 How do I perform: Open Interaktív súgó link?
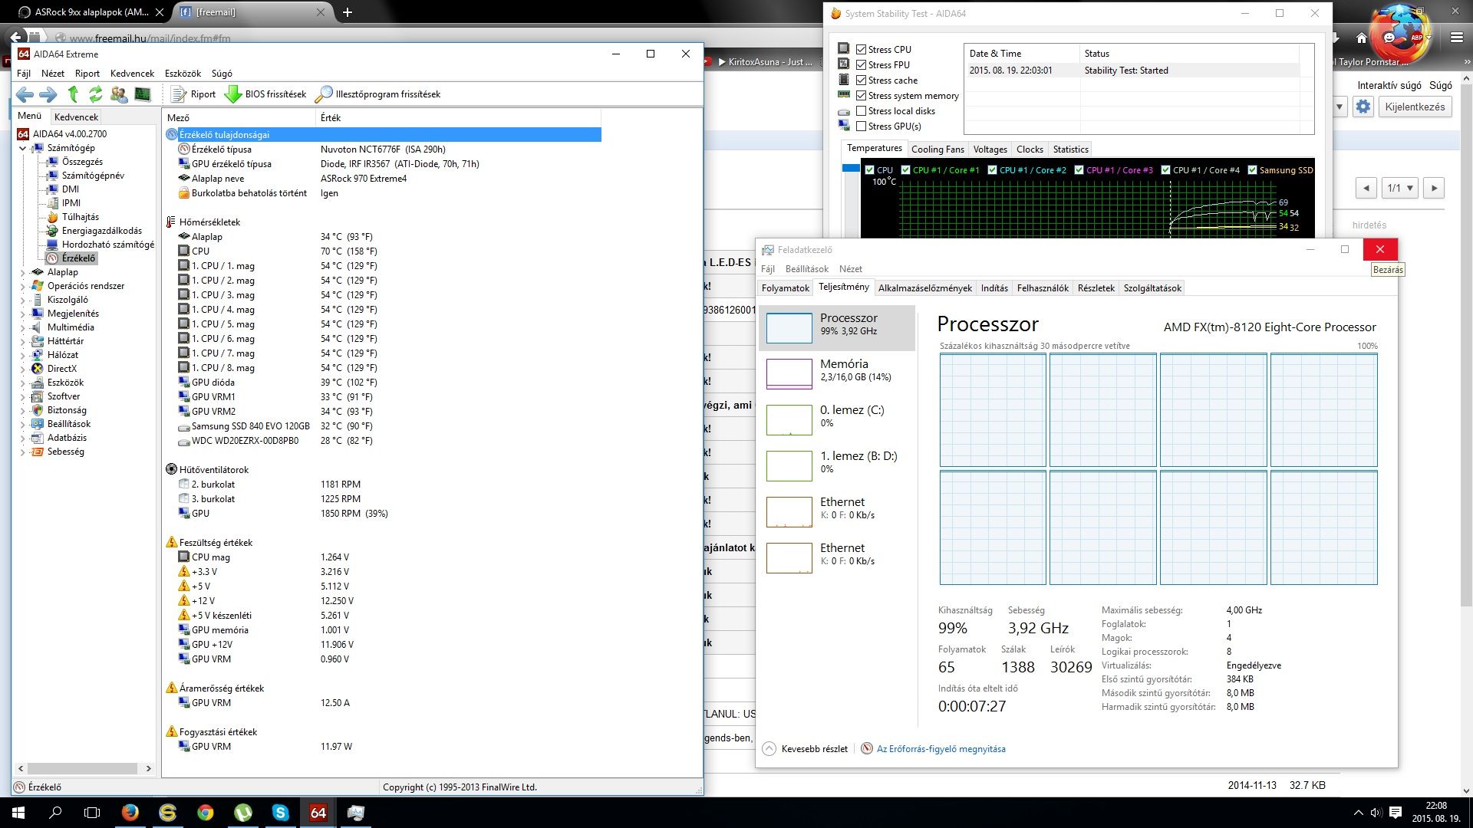pyautogui.click(x=1389, y=85)
